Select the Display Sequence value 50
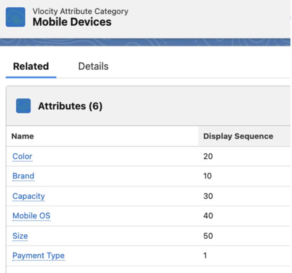The image size is (292, 273). 208,236
